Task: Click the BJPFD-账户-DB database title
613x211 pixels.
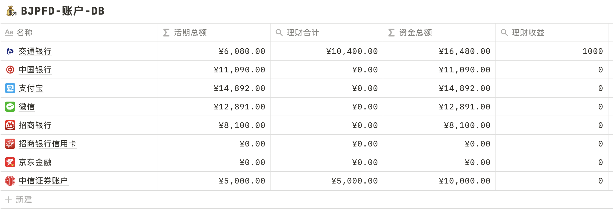Action: (x=62, y=11)
